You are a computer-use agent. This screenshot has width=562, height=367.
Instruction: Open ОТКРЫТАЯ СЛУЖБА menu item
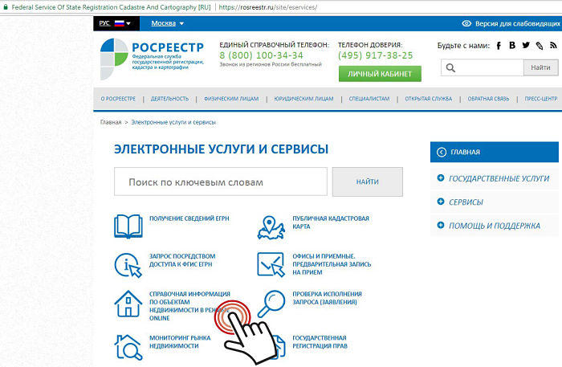point(428,99)
